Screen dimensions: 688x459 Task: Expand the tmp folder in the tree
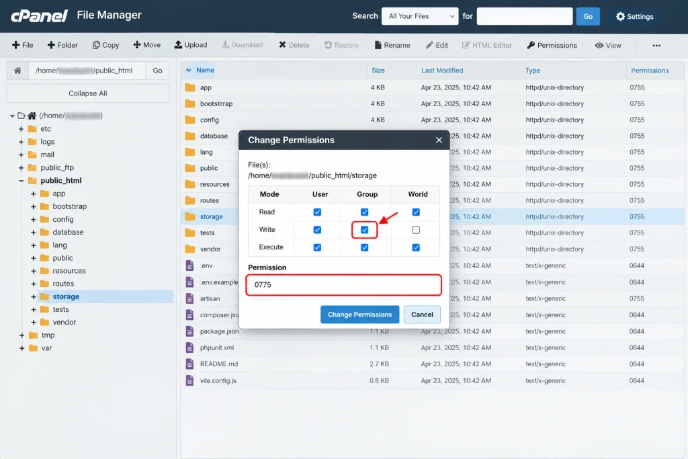[21, 335]
